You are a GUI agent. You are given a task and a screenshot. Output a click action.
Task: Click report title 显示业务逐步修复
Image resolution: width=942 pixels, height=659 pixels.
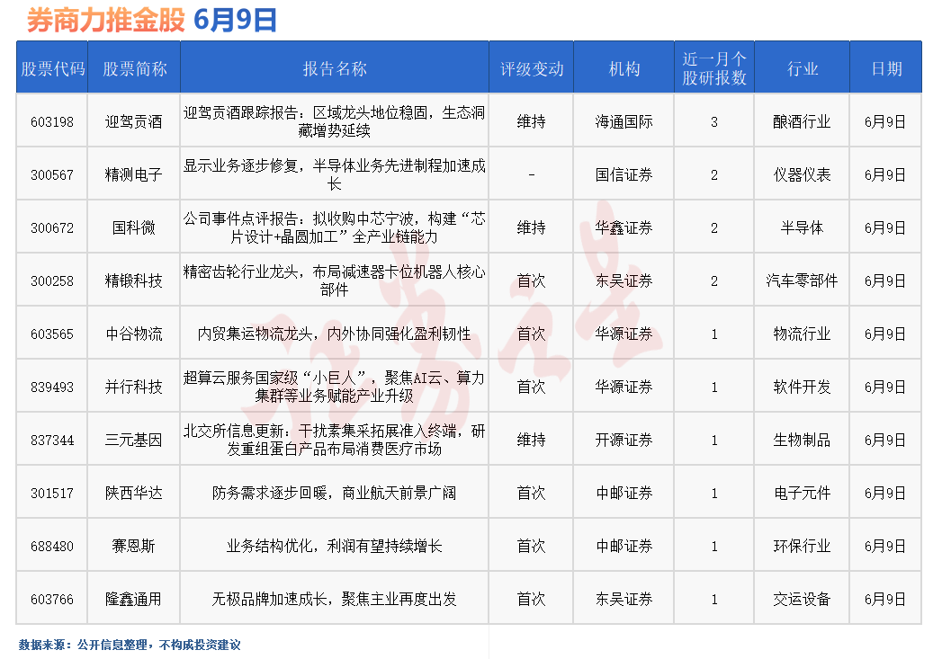click(x=334, y=174)
